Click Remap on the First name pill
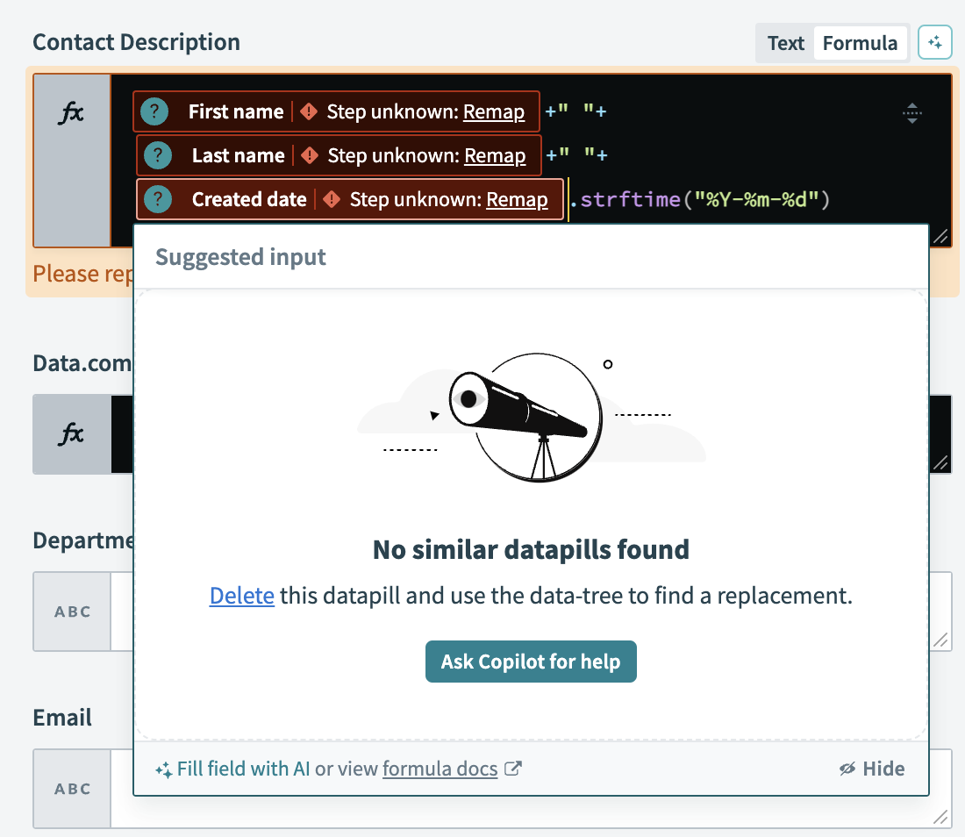This screenshot has width=965, height=837. click(494, 111)
